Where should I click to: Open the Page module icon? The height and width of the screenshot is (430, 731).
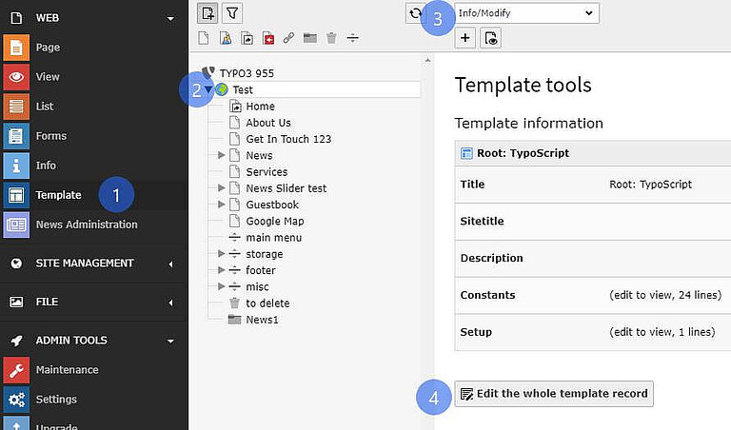pos(16,48)
